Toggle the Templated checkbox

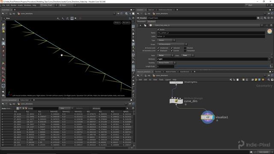coord(185,50)
